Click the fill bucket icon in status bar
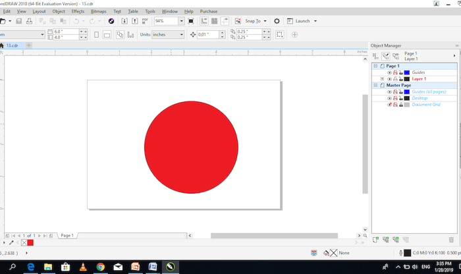461x274 pixels. (x=326, y=253)
